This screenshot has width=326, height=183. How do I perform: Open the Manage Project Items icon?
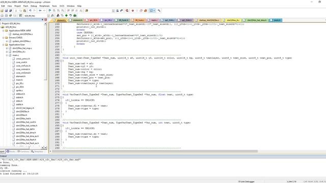click(x=58, y=16)
